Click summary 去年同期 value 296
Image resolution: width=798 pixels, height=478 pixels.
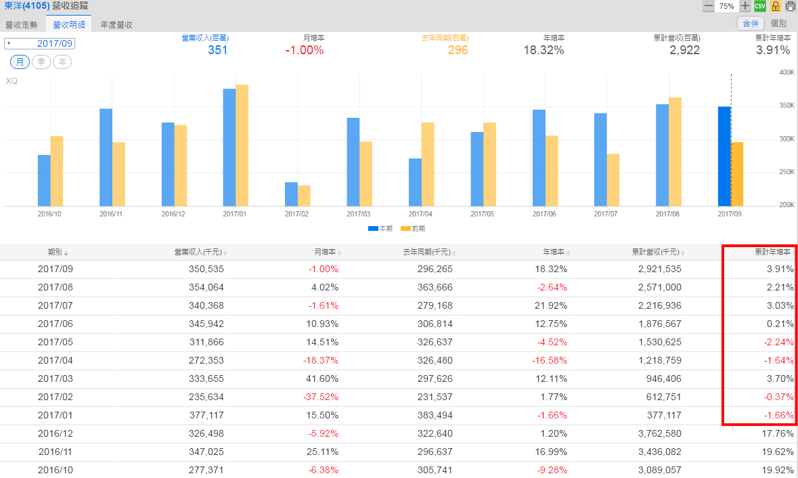tap(458, 50)
